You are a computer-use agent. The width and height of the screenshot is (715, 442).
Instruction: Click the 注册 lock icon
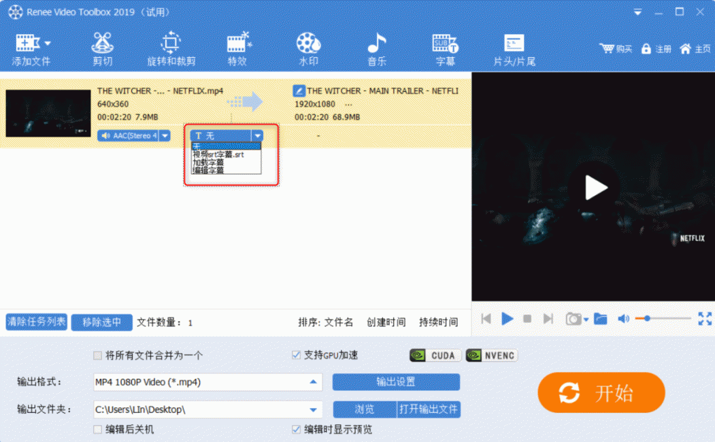pos(646,48)
